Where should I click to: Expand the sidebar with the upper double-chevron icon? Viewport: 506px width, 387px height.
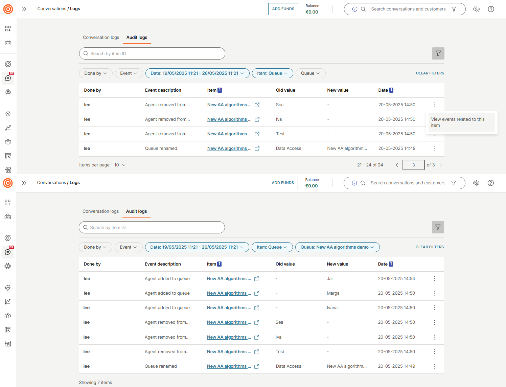tap(24, 9)
